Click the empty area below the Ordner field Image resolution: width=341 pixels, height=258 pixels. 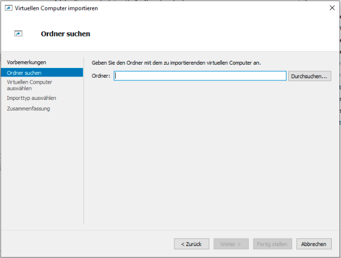tap(211, 152)
